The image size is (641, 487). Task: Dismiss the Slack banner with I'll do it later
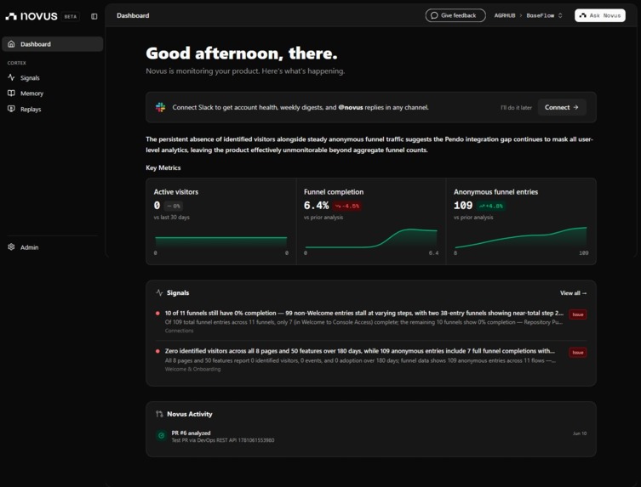[516, 108]
